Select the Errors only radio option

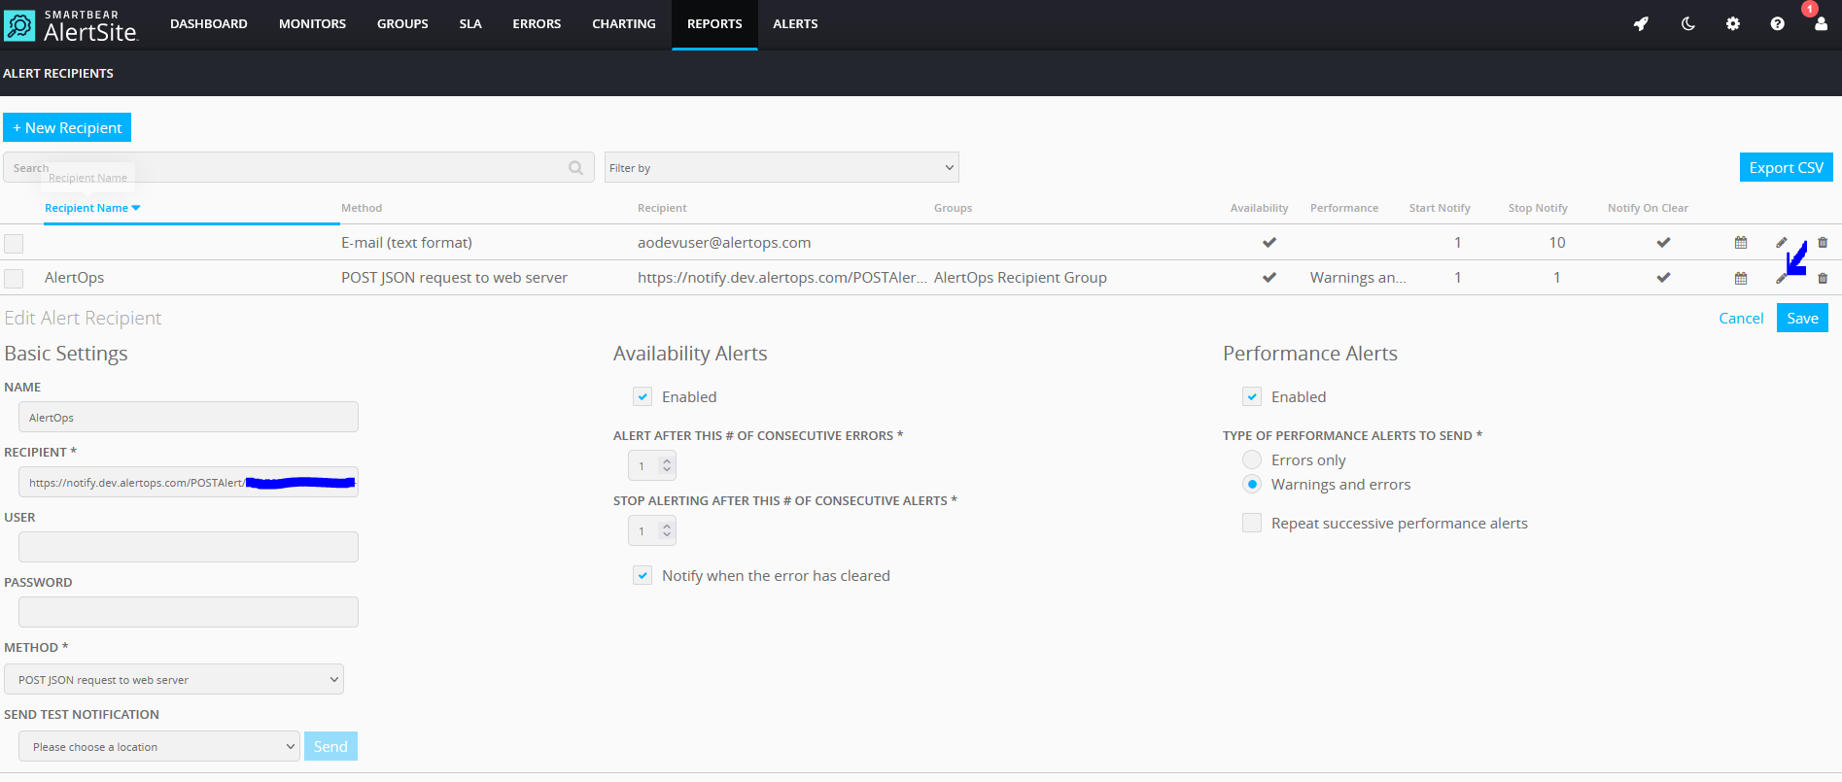point(1252,459)
